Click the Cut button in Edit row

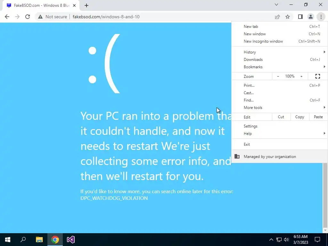(281, 117)
